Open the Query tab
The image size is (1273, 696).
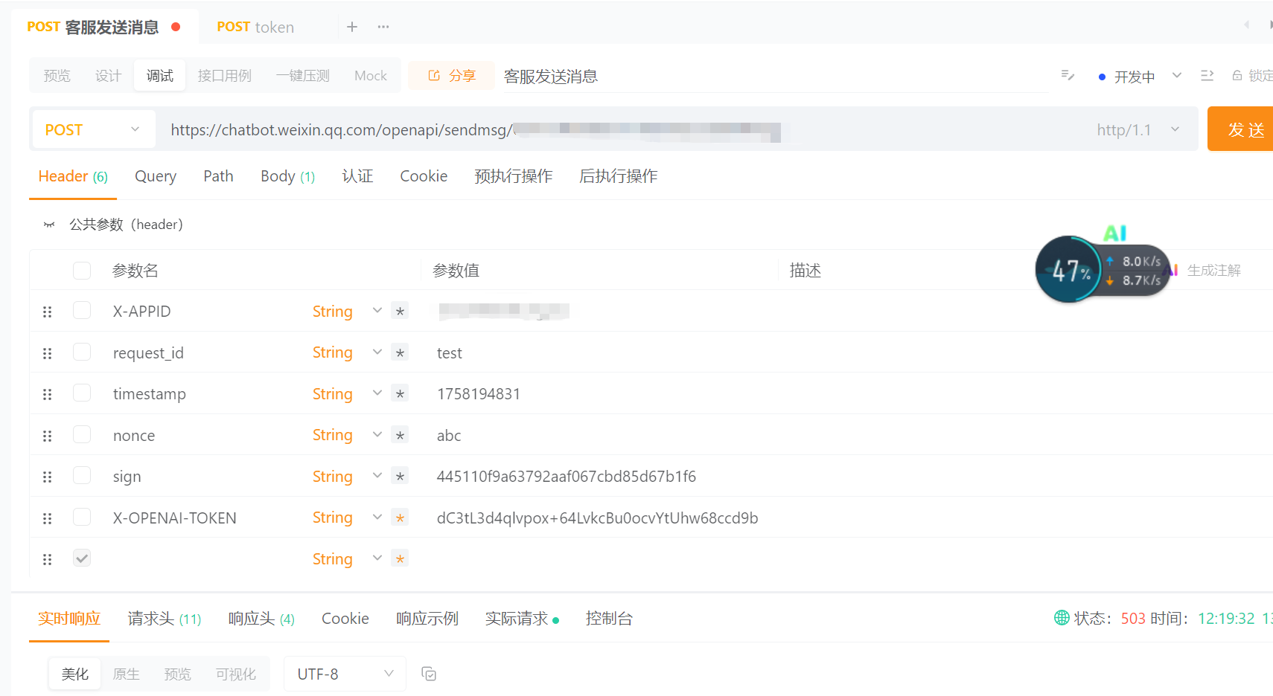pos(156,176)
